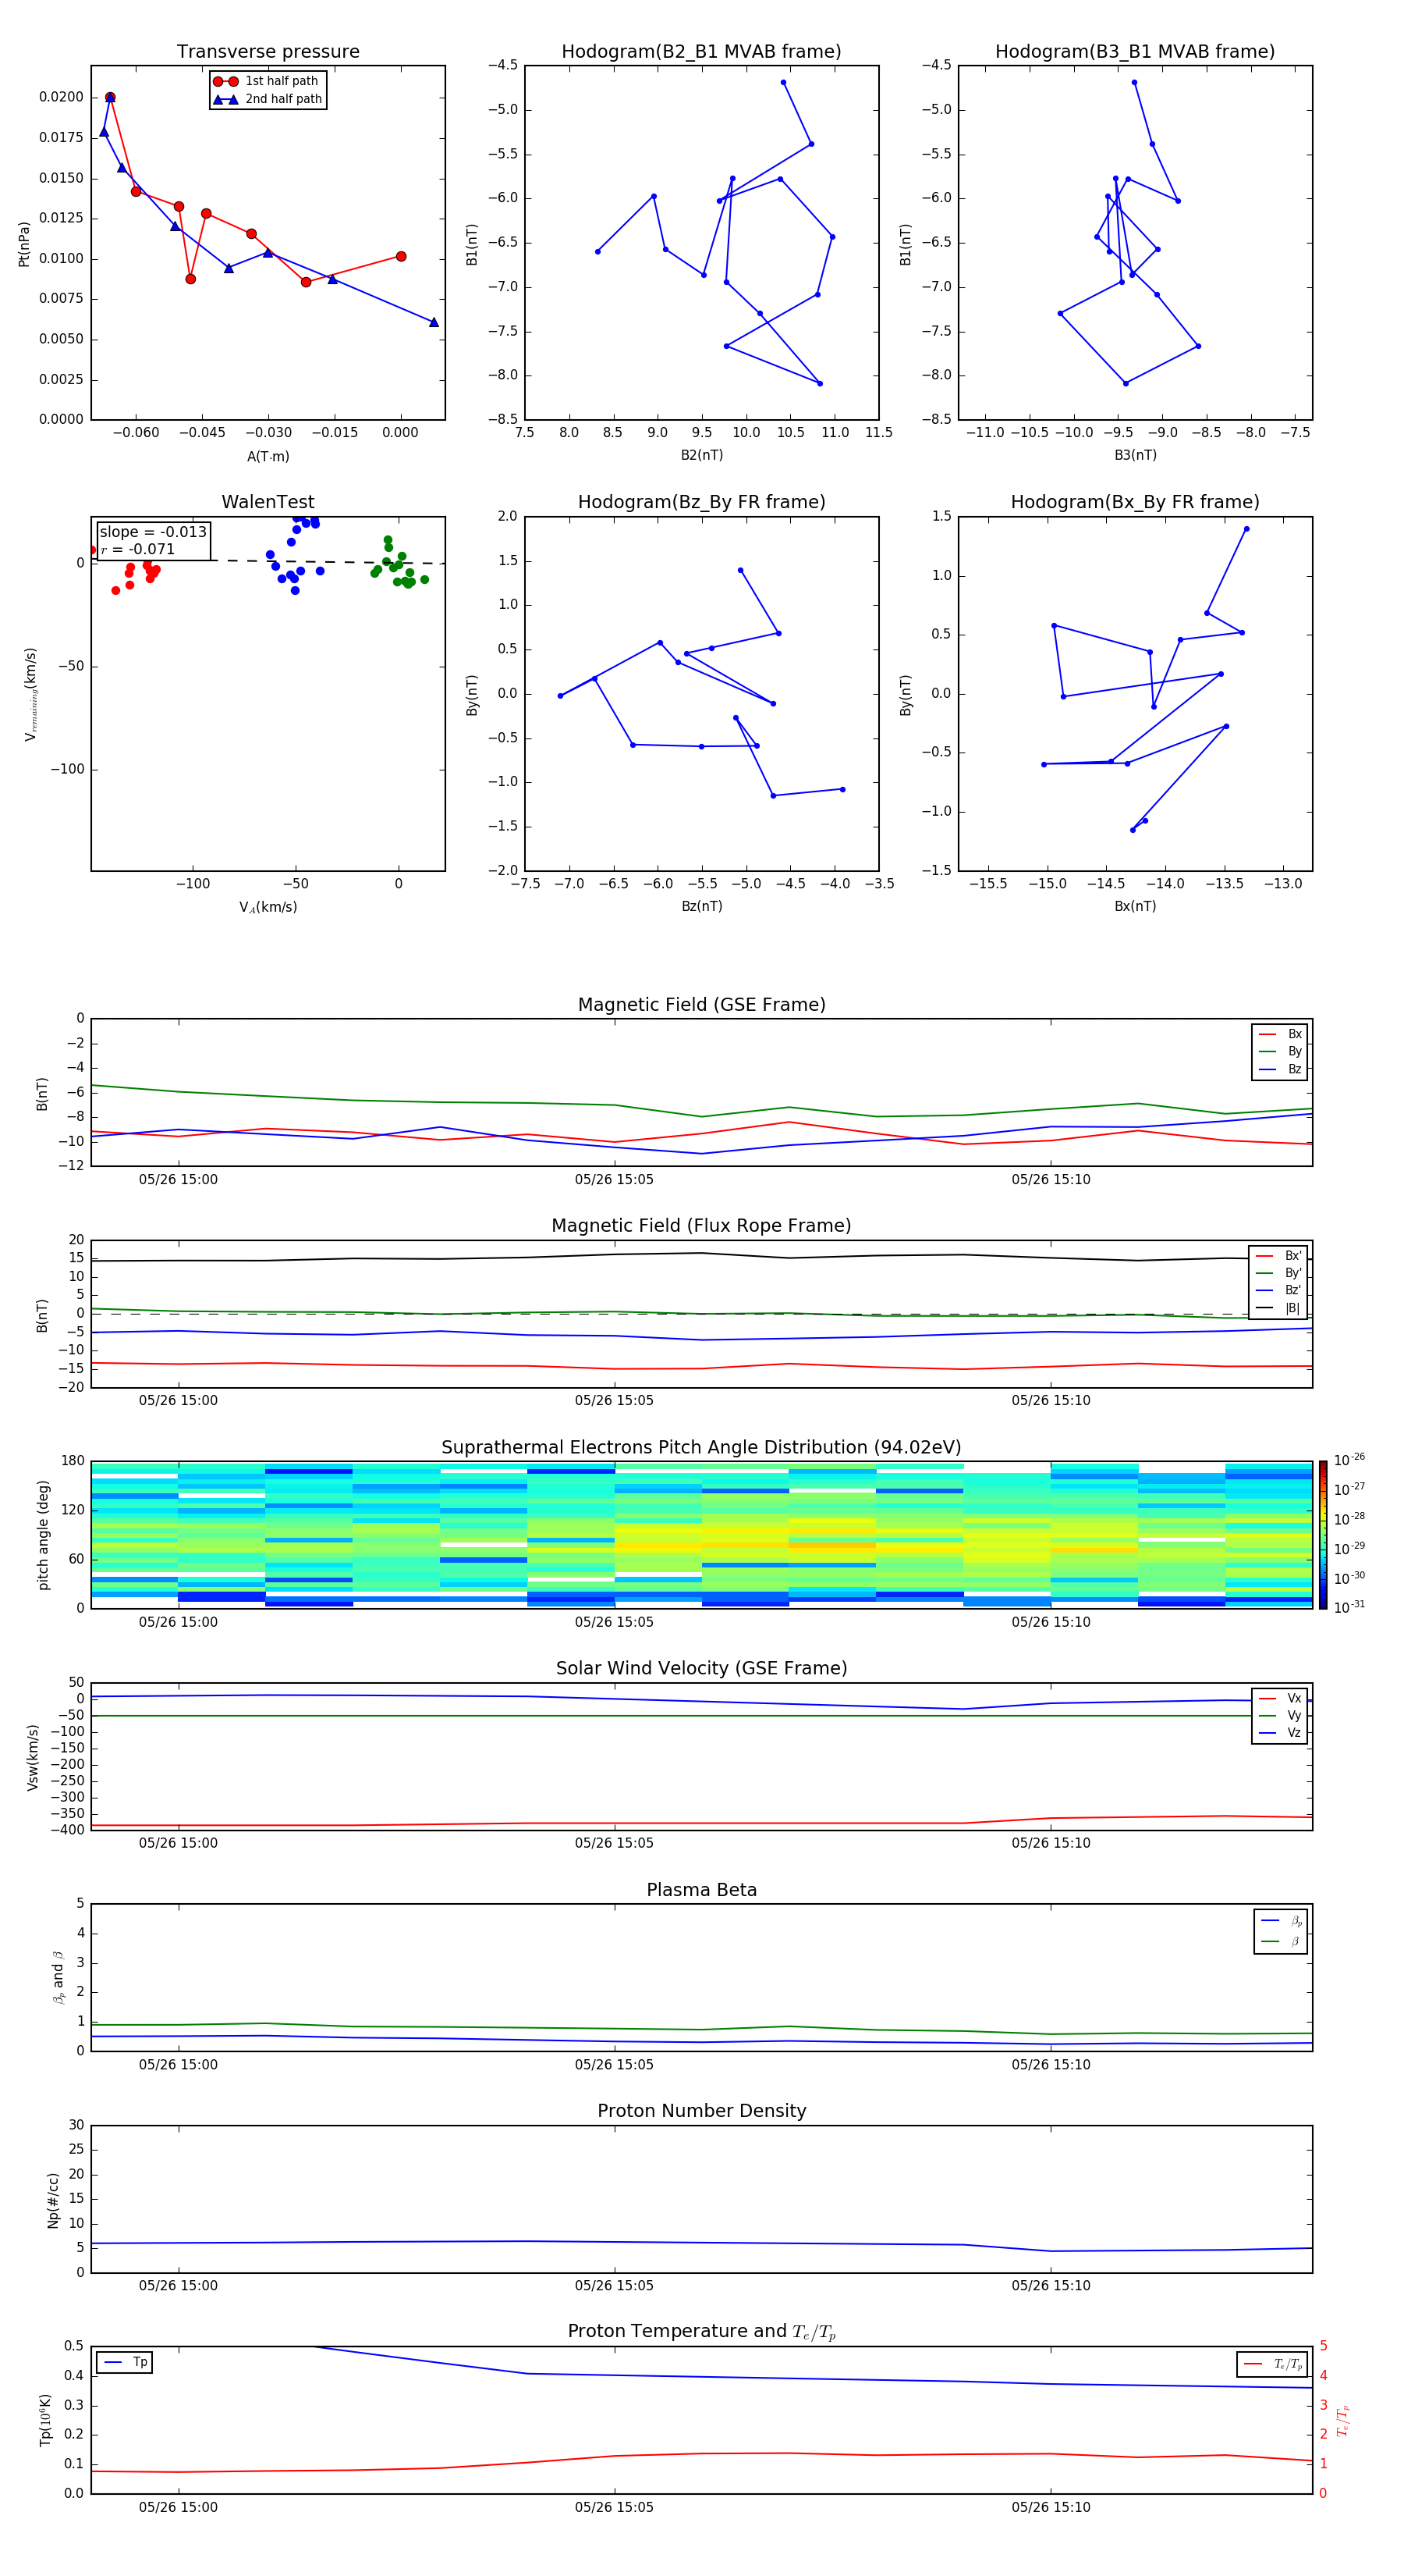Click the "Hodogram(B3_B1 MVAB frame)" title
1404x2576 pixels.
click(1135, 52)
